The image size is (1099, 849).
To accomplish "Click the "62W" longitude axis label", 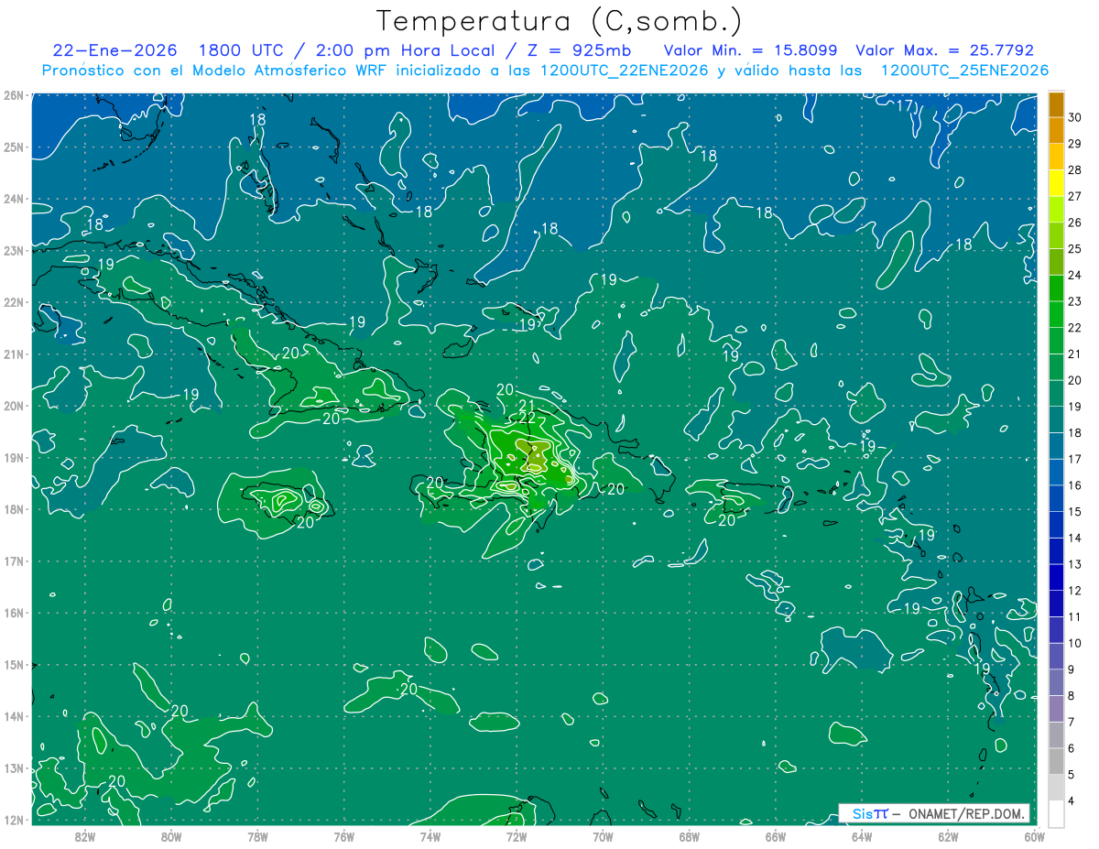I will 948,836.
